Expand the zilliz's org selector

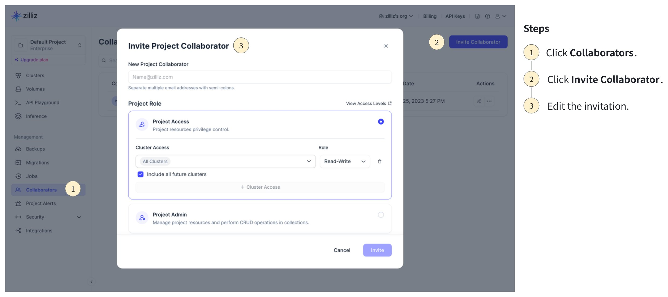coord(396,16)
